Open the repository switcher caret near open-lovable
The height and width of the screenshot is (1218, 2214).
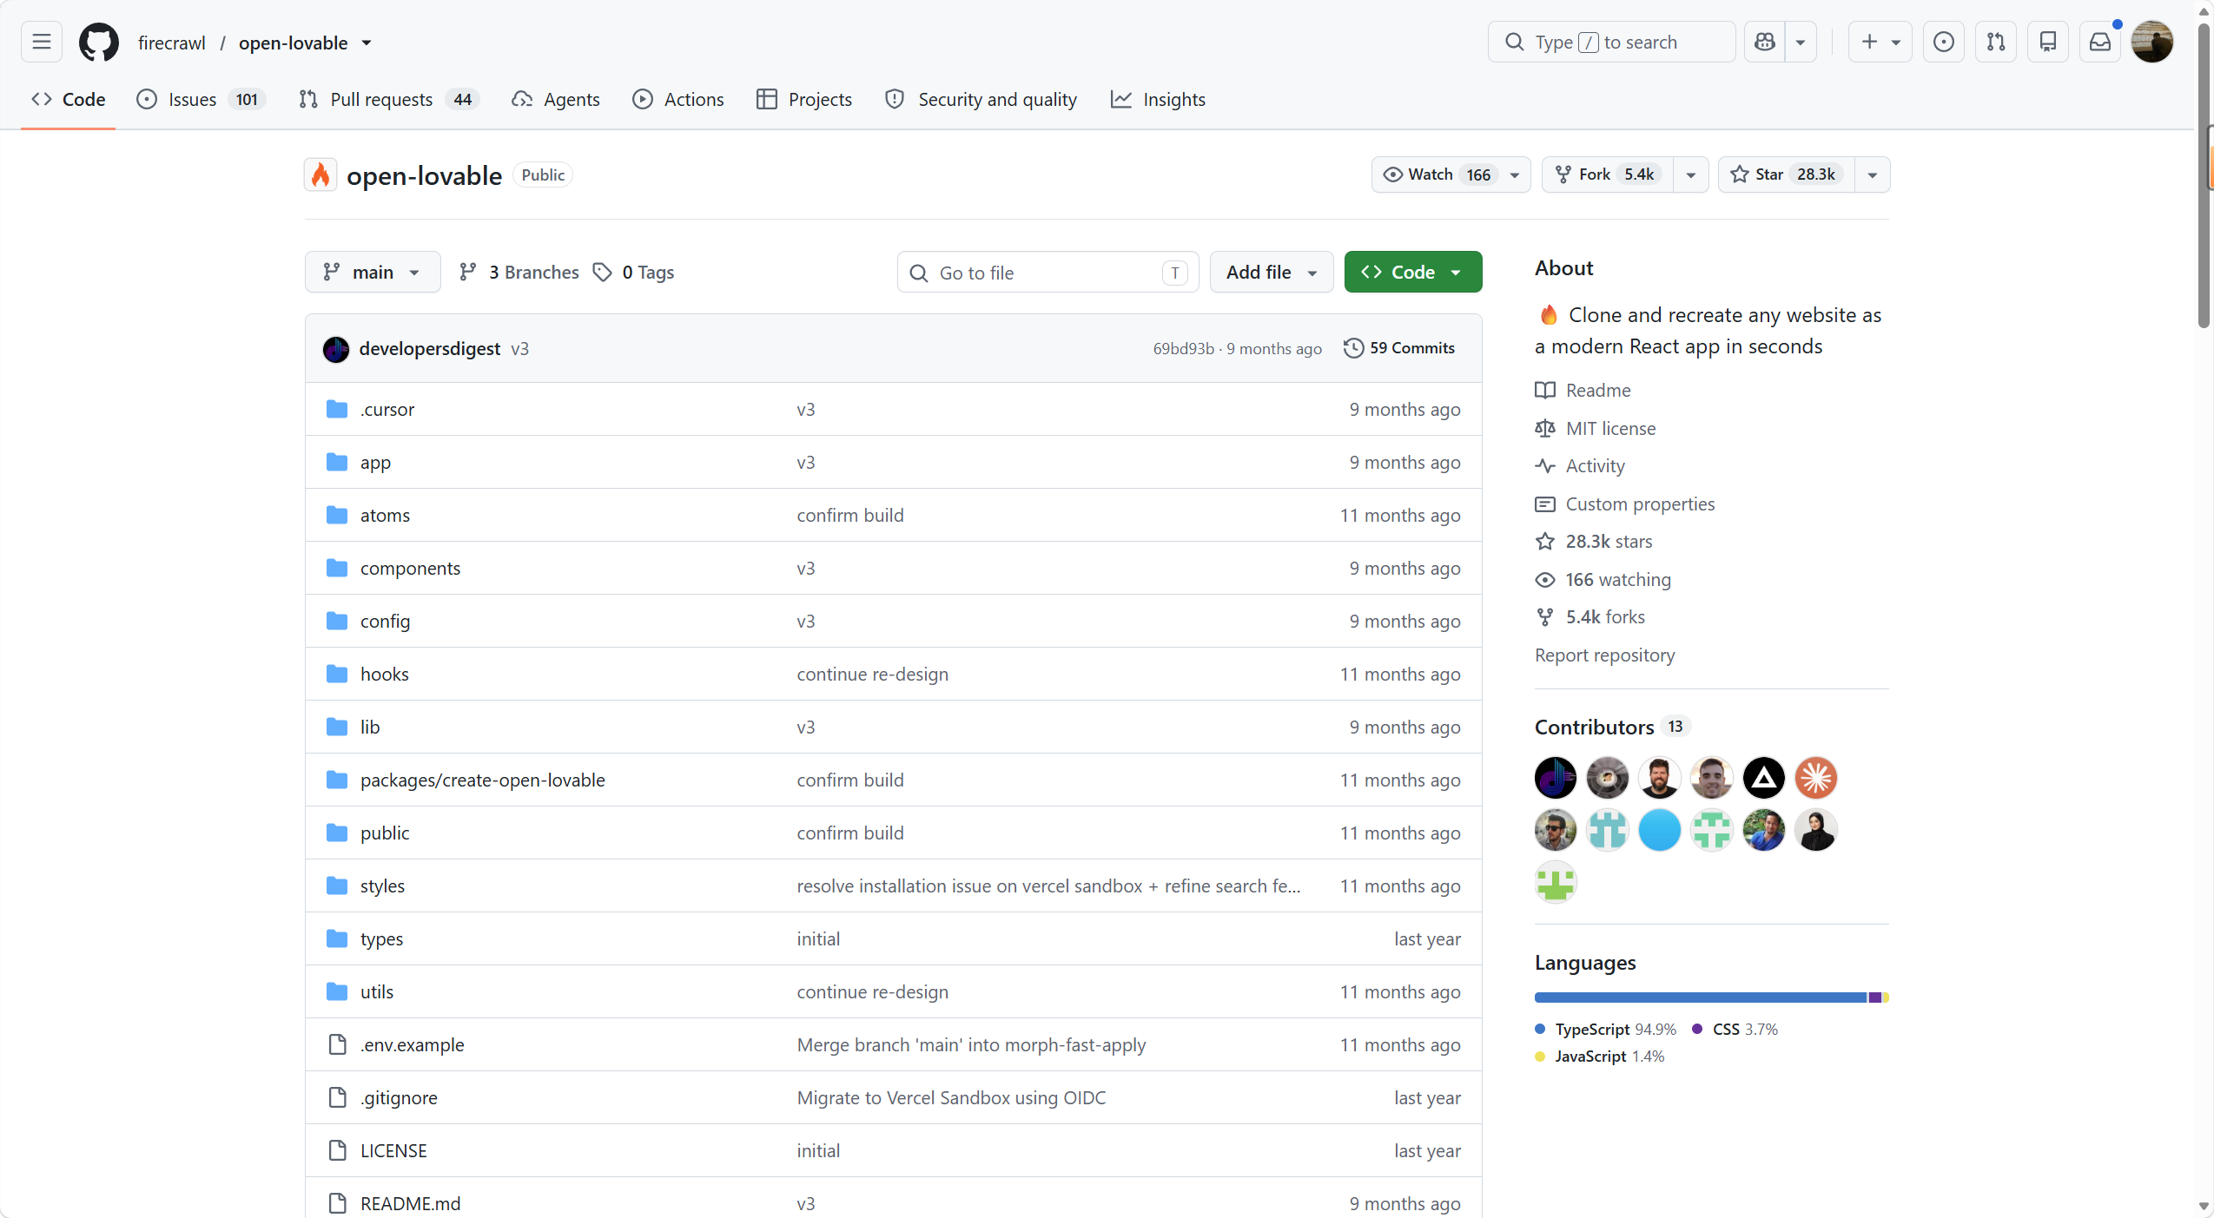tap(367, 43)
